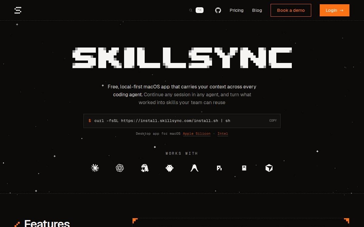
Task: Download the Apple Silicon desktop app
Action: click(x=197, y=133)
